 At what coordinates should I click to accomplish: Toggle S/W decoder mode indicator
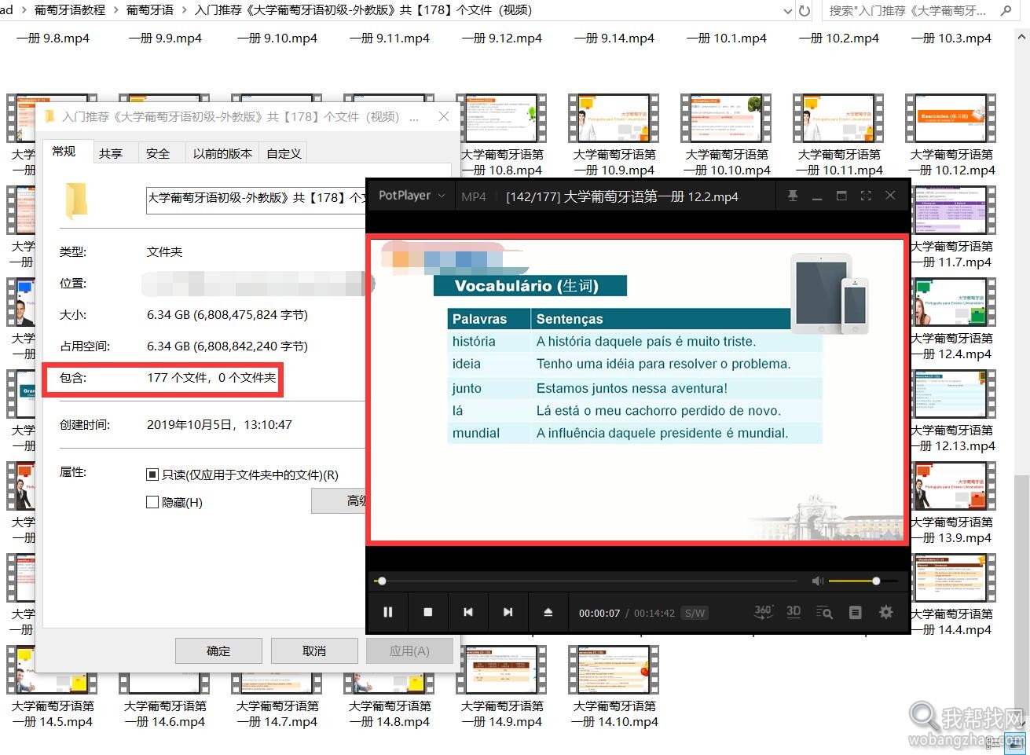pyautogui.click(x=695, y=613)
